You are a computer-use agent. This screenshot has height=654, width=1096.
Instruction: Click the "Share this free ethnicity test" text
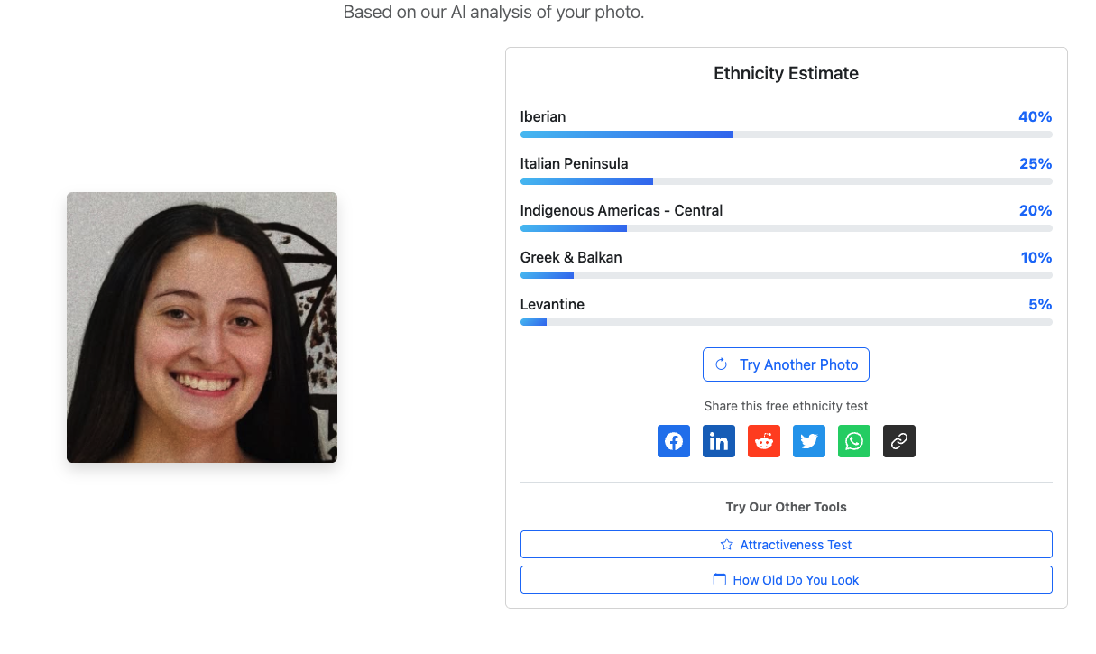tap(786, 407)
